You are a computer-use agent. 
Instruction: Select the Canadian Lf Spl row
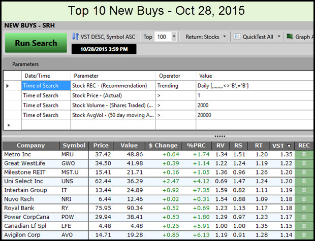157,226
